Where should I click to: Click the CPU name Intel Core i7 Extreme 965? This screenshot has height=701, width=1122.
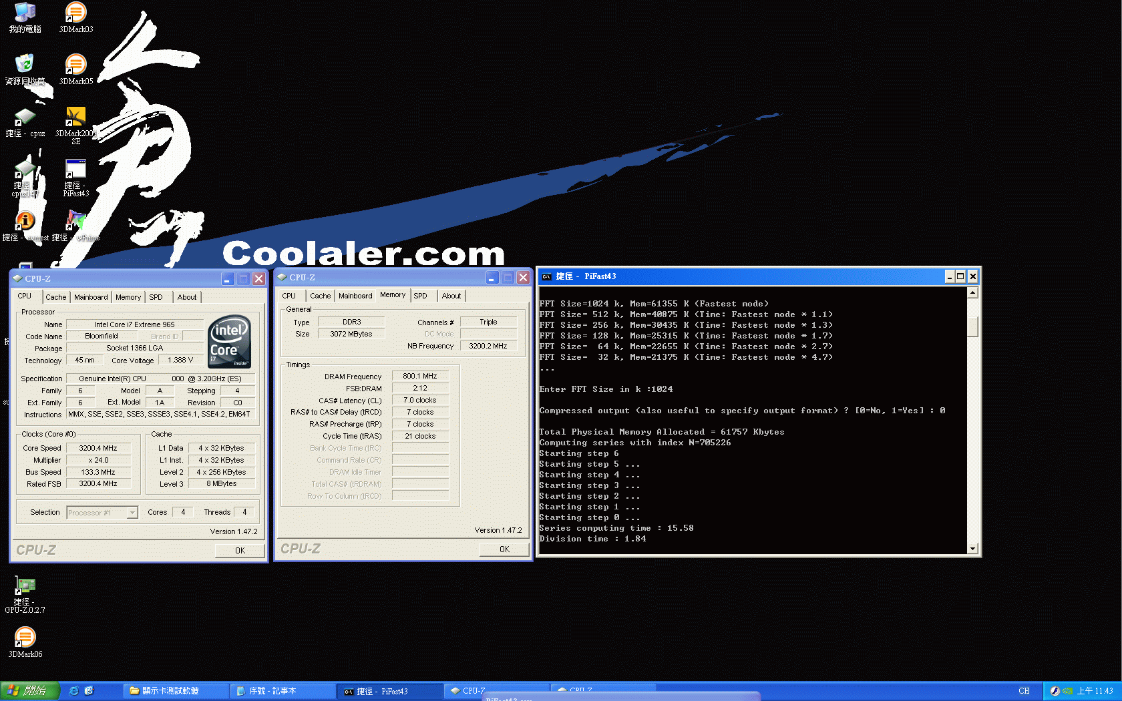coord(135,325)
